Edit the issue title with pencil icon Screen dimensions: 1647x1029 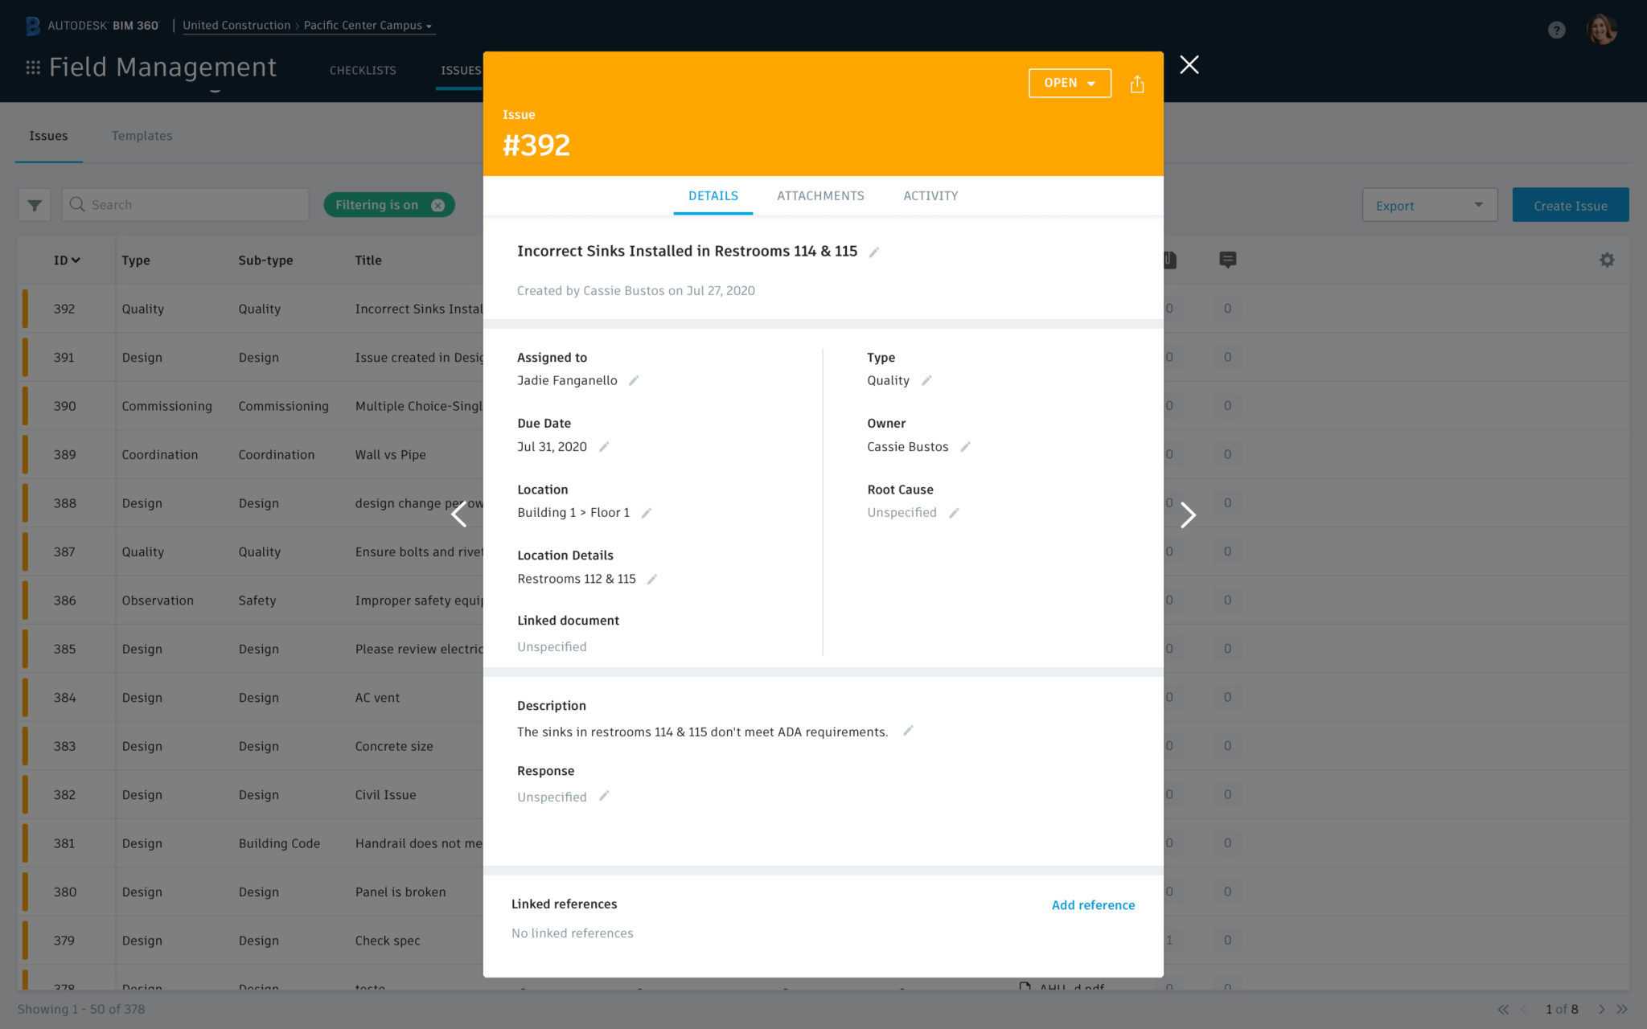click(874, 252)
